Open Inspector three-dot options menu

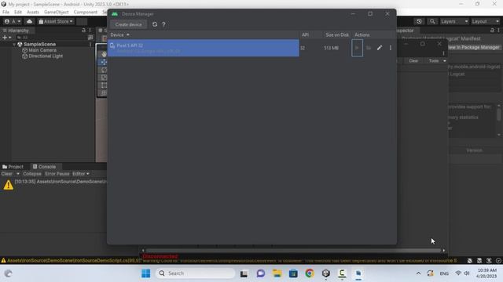pyautogui.click(x=498, y=31)
